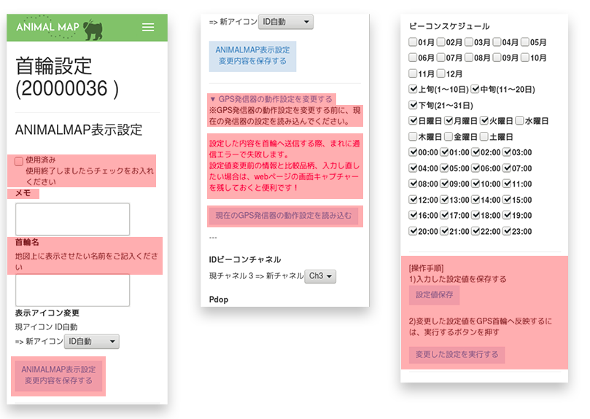Uncheck the 00:00 hour checkbox

click(413, 152)
